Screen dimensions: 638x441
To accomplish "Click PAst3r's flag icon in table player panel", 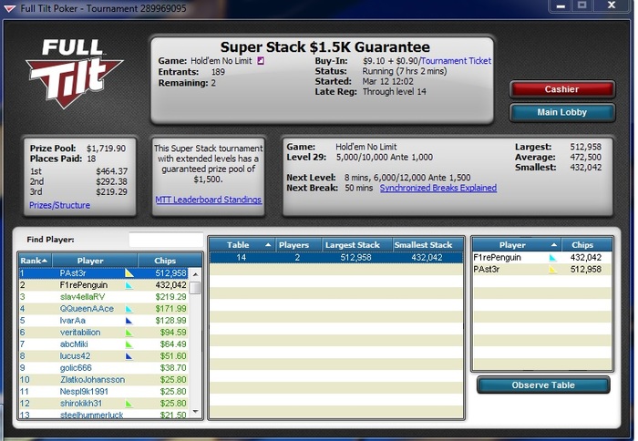I will click(x=552, y=270).
